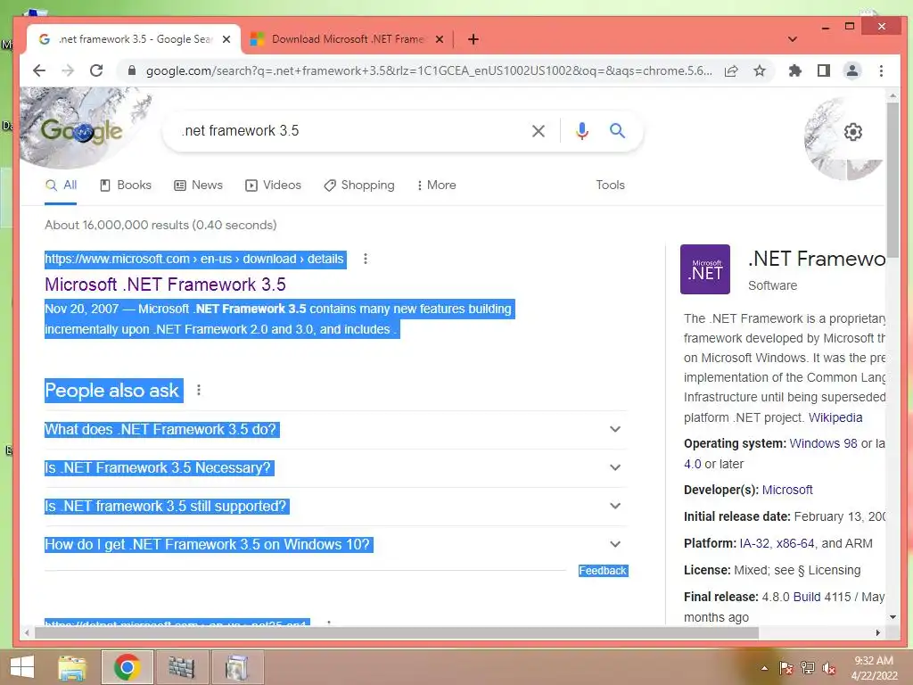
Task: Go back to the previous page
Action: coord(39,70)
